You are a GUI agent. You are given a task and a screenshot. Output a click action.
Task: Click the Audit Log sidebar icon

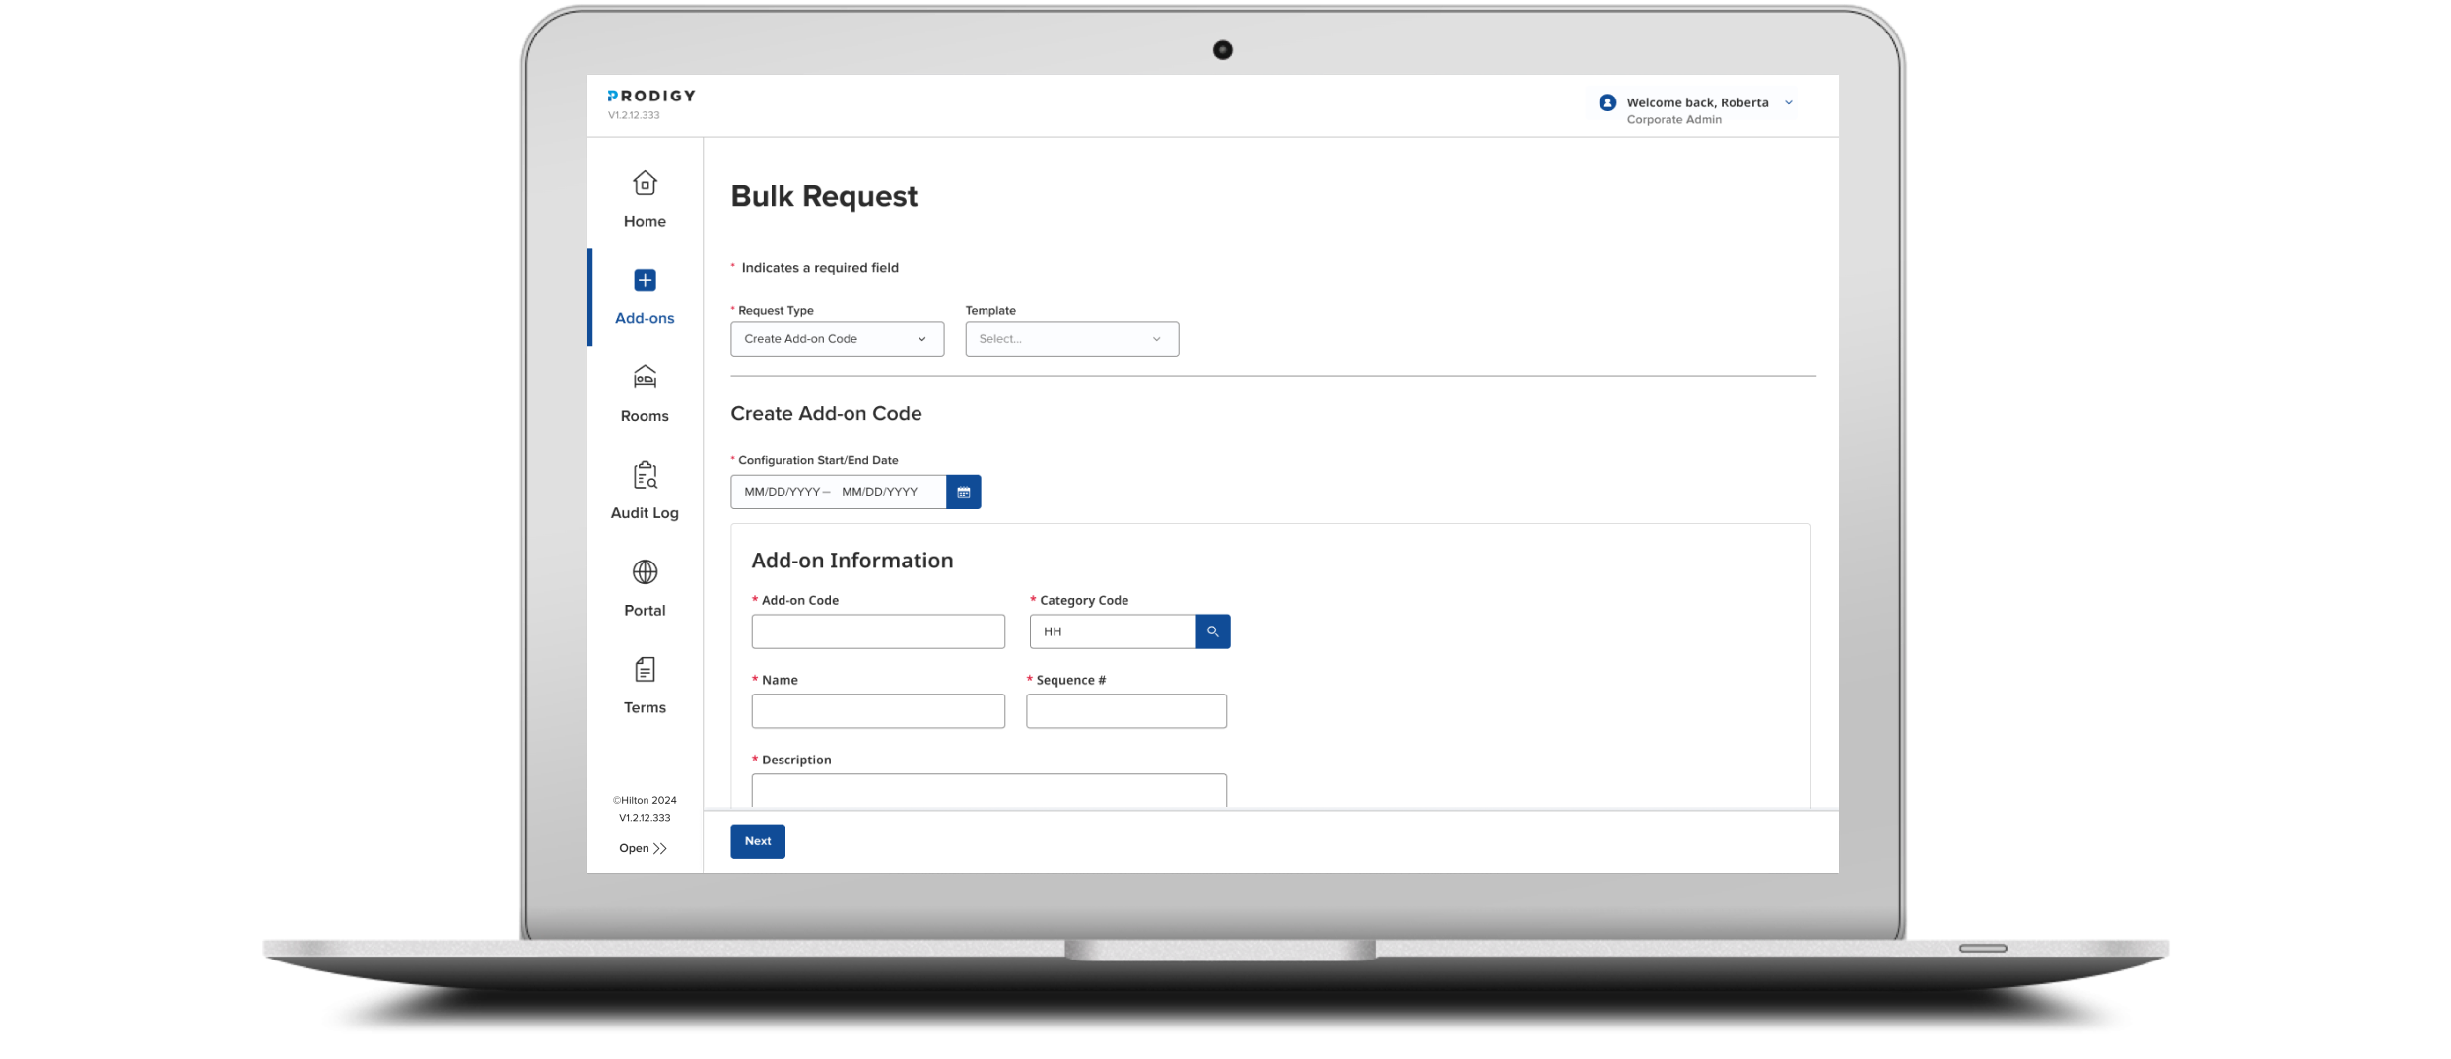click(645, 476)
